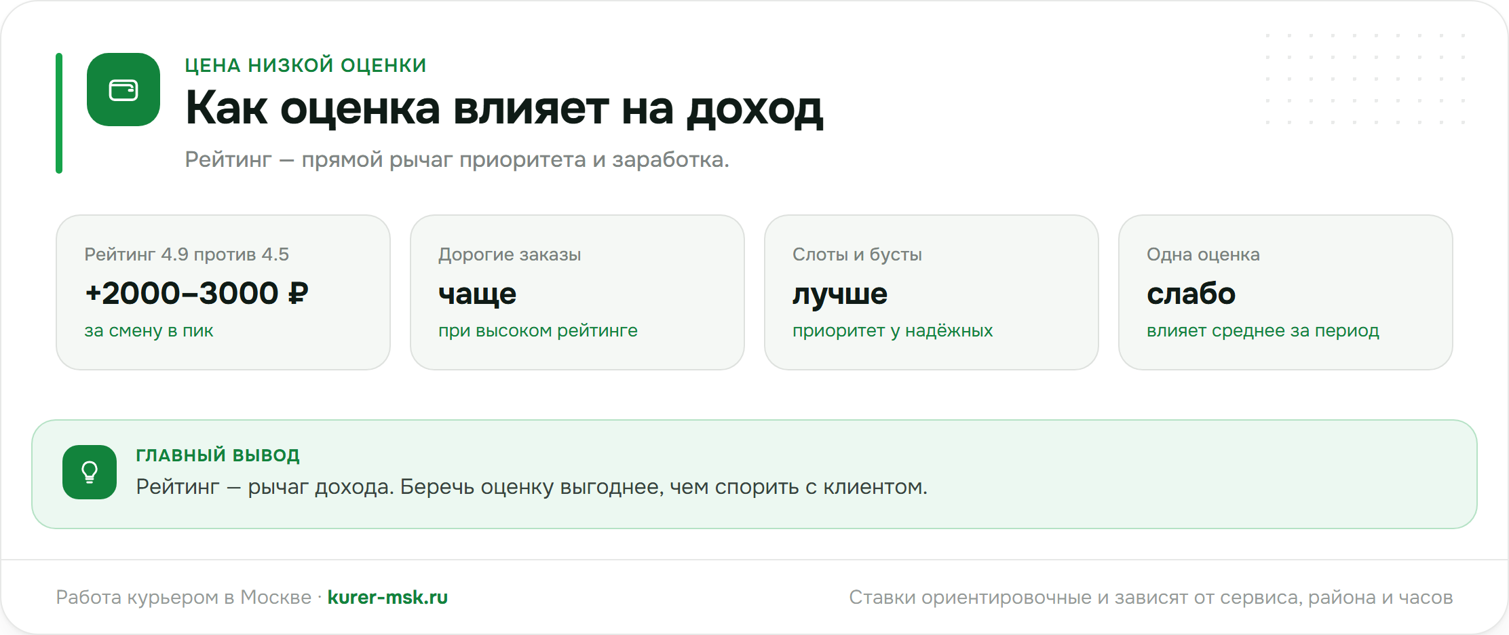Click 'влияет среднее за период' text
Image resolution: width=1509 pixels, height=635 pixels.
click(x=1263, y=330)
